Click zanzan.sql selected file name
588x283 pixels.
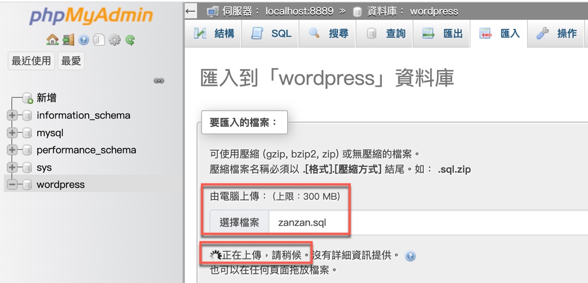(x=302, y=223)
